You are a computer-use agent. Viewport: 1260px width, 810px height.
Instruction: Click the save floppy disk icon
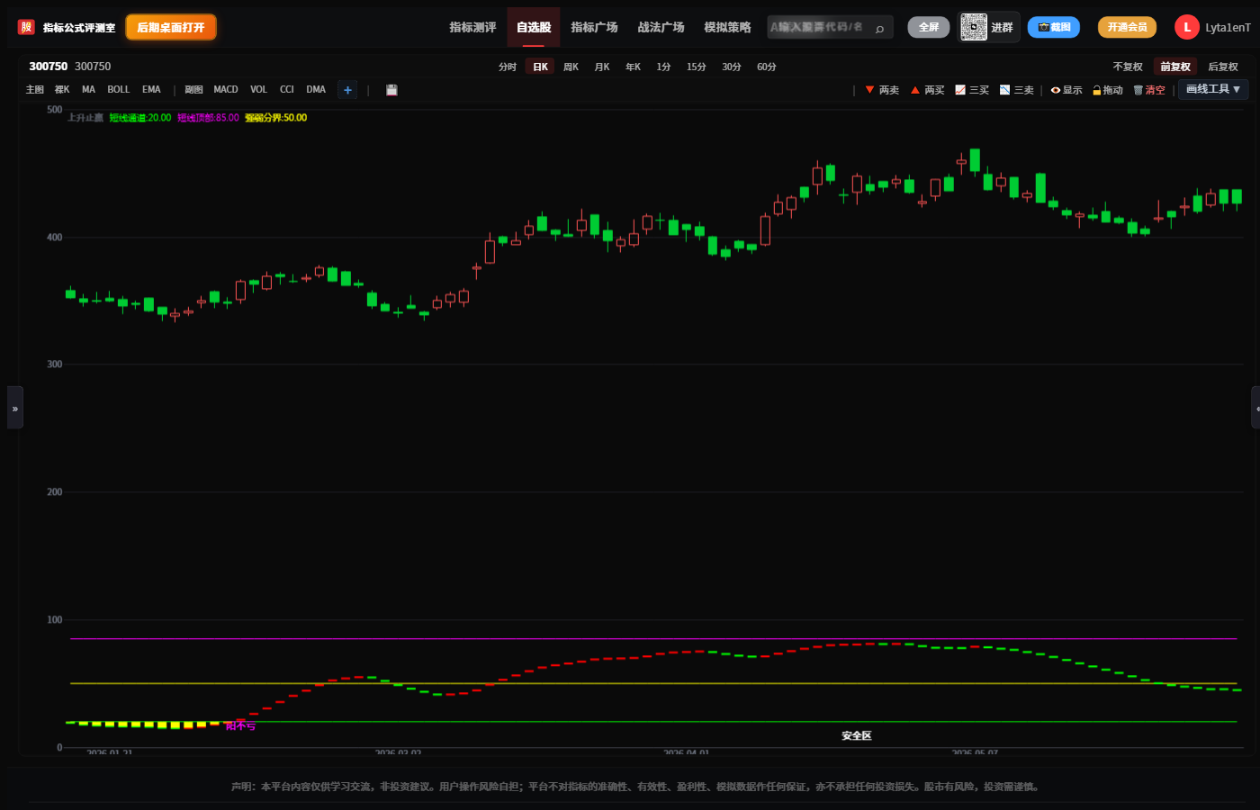coord(391,90)
